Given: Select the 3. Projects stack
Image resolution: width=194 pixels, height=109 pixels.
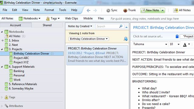Looking at the screenshot, I should click(x=15, y=49).
